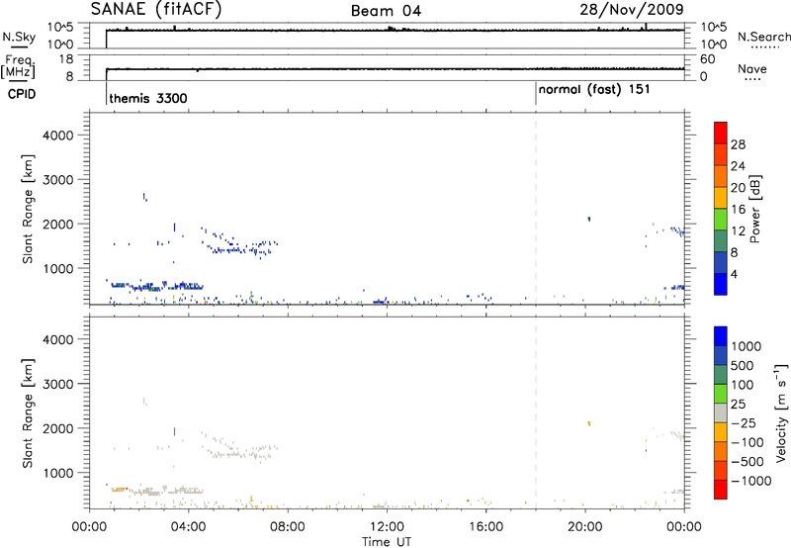Click the '16:00' time axis label
Image resolution: width=791 pixels, height=548 pixels.
click(x=485, y=527)
